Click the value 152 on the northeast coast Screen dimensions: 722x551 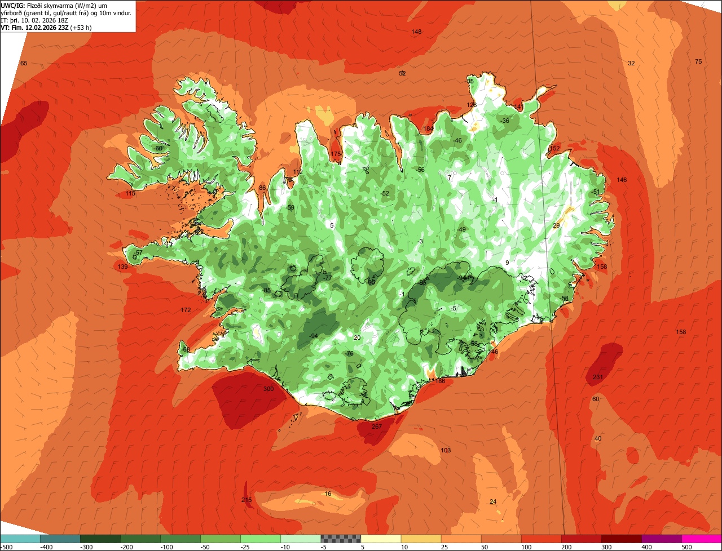pos(554,148)
